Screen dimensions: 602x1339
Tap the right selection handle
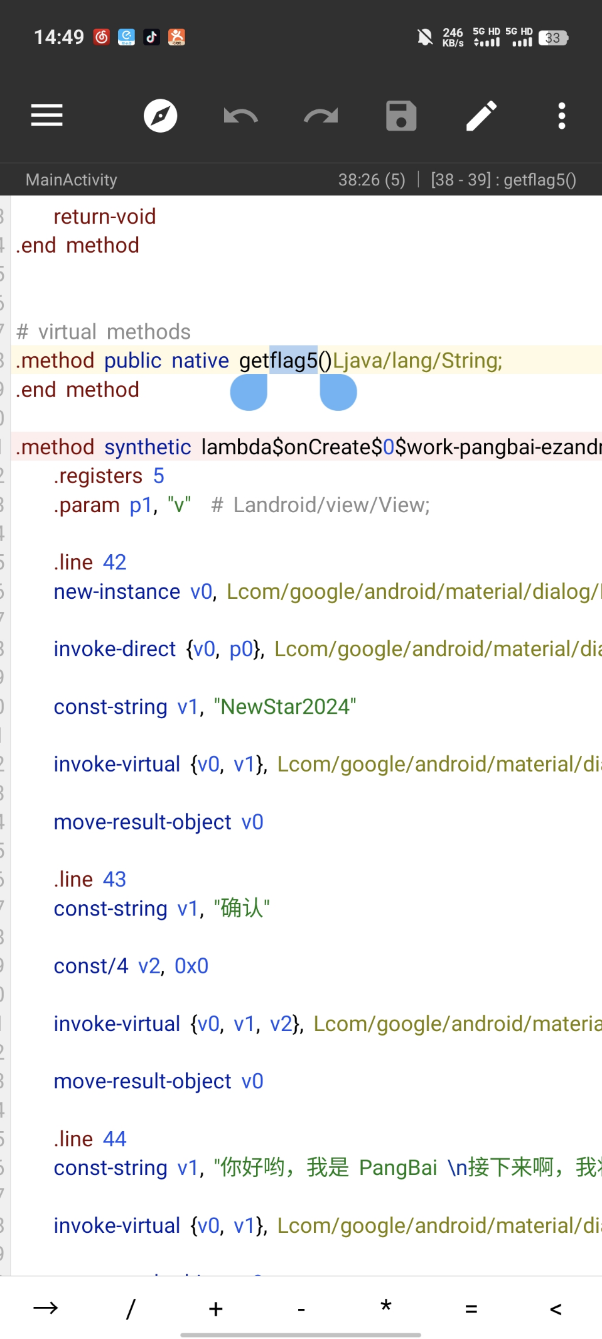click(338, 392)
